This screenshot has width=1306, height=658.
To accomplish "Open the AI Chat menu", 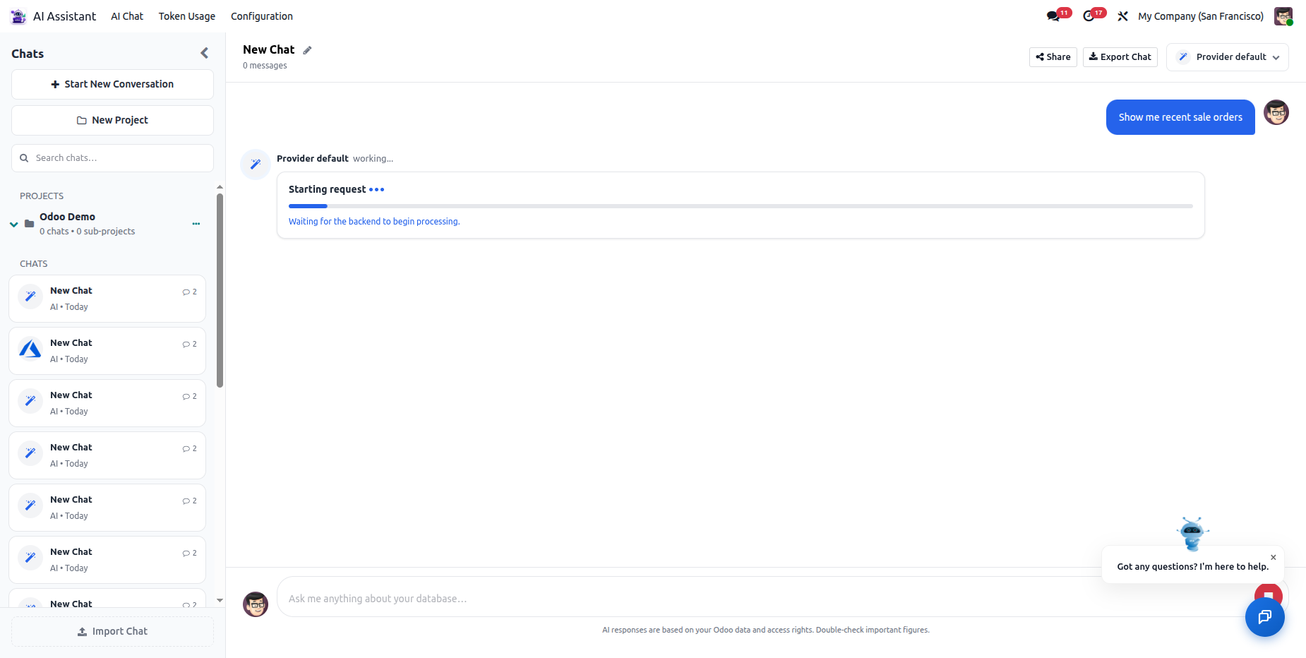I will [127, 16].
